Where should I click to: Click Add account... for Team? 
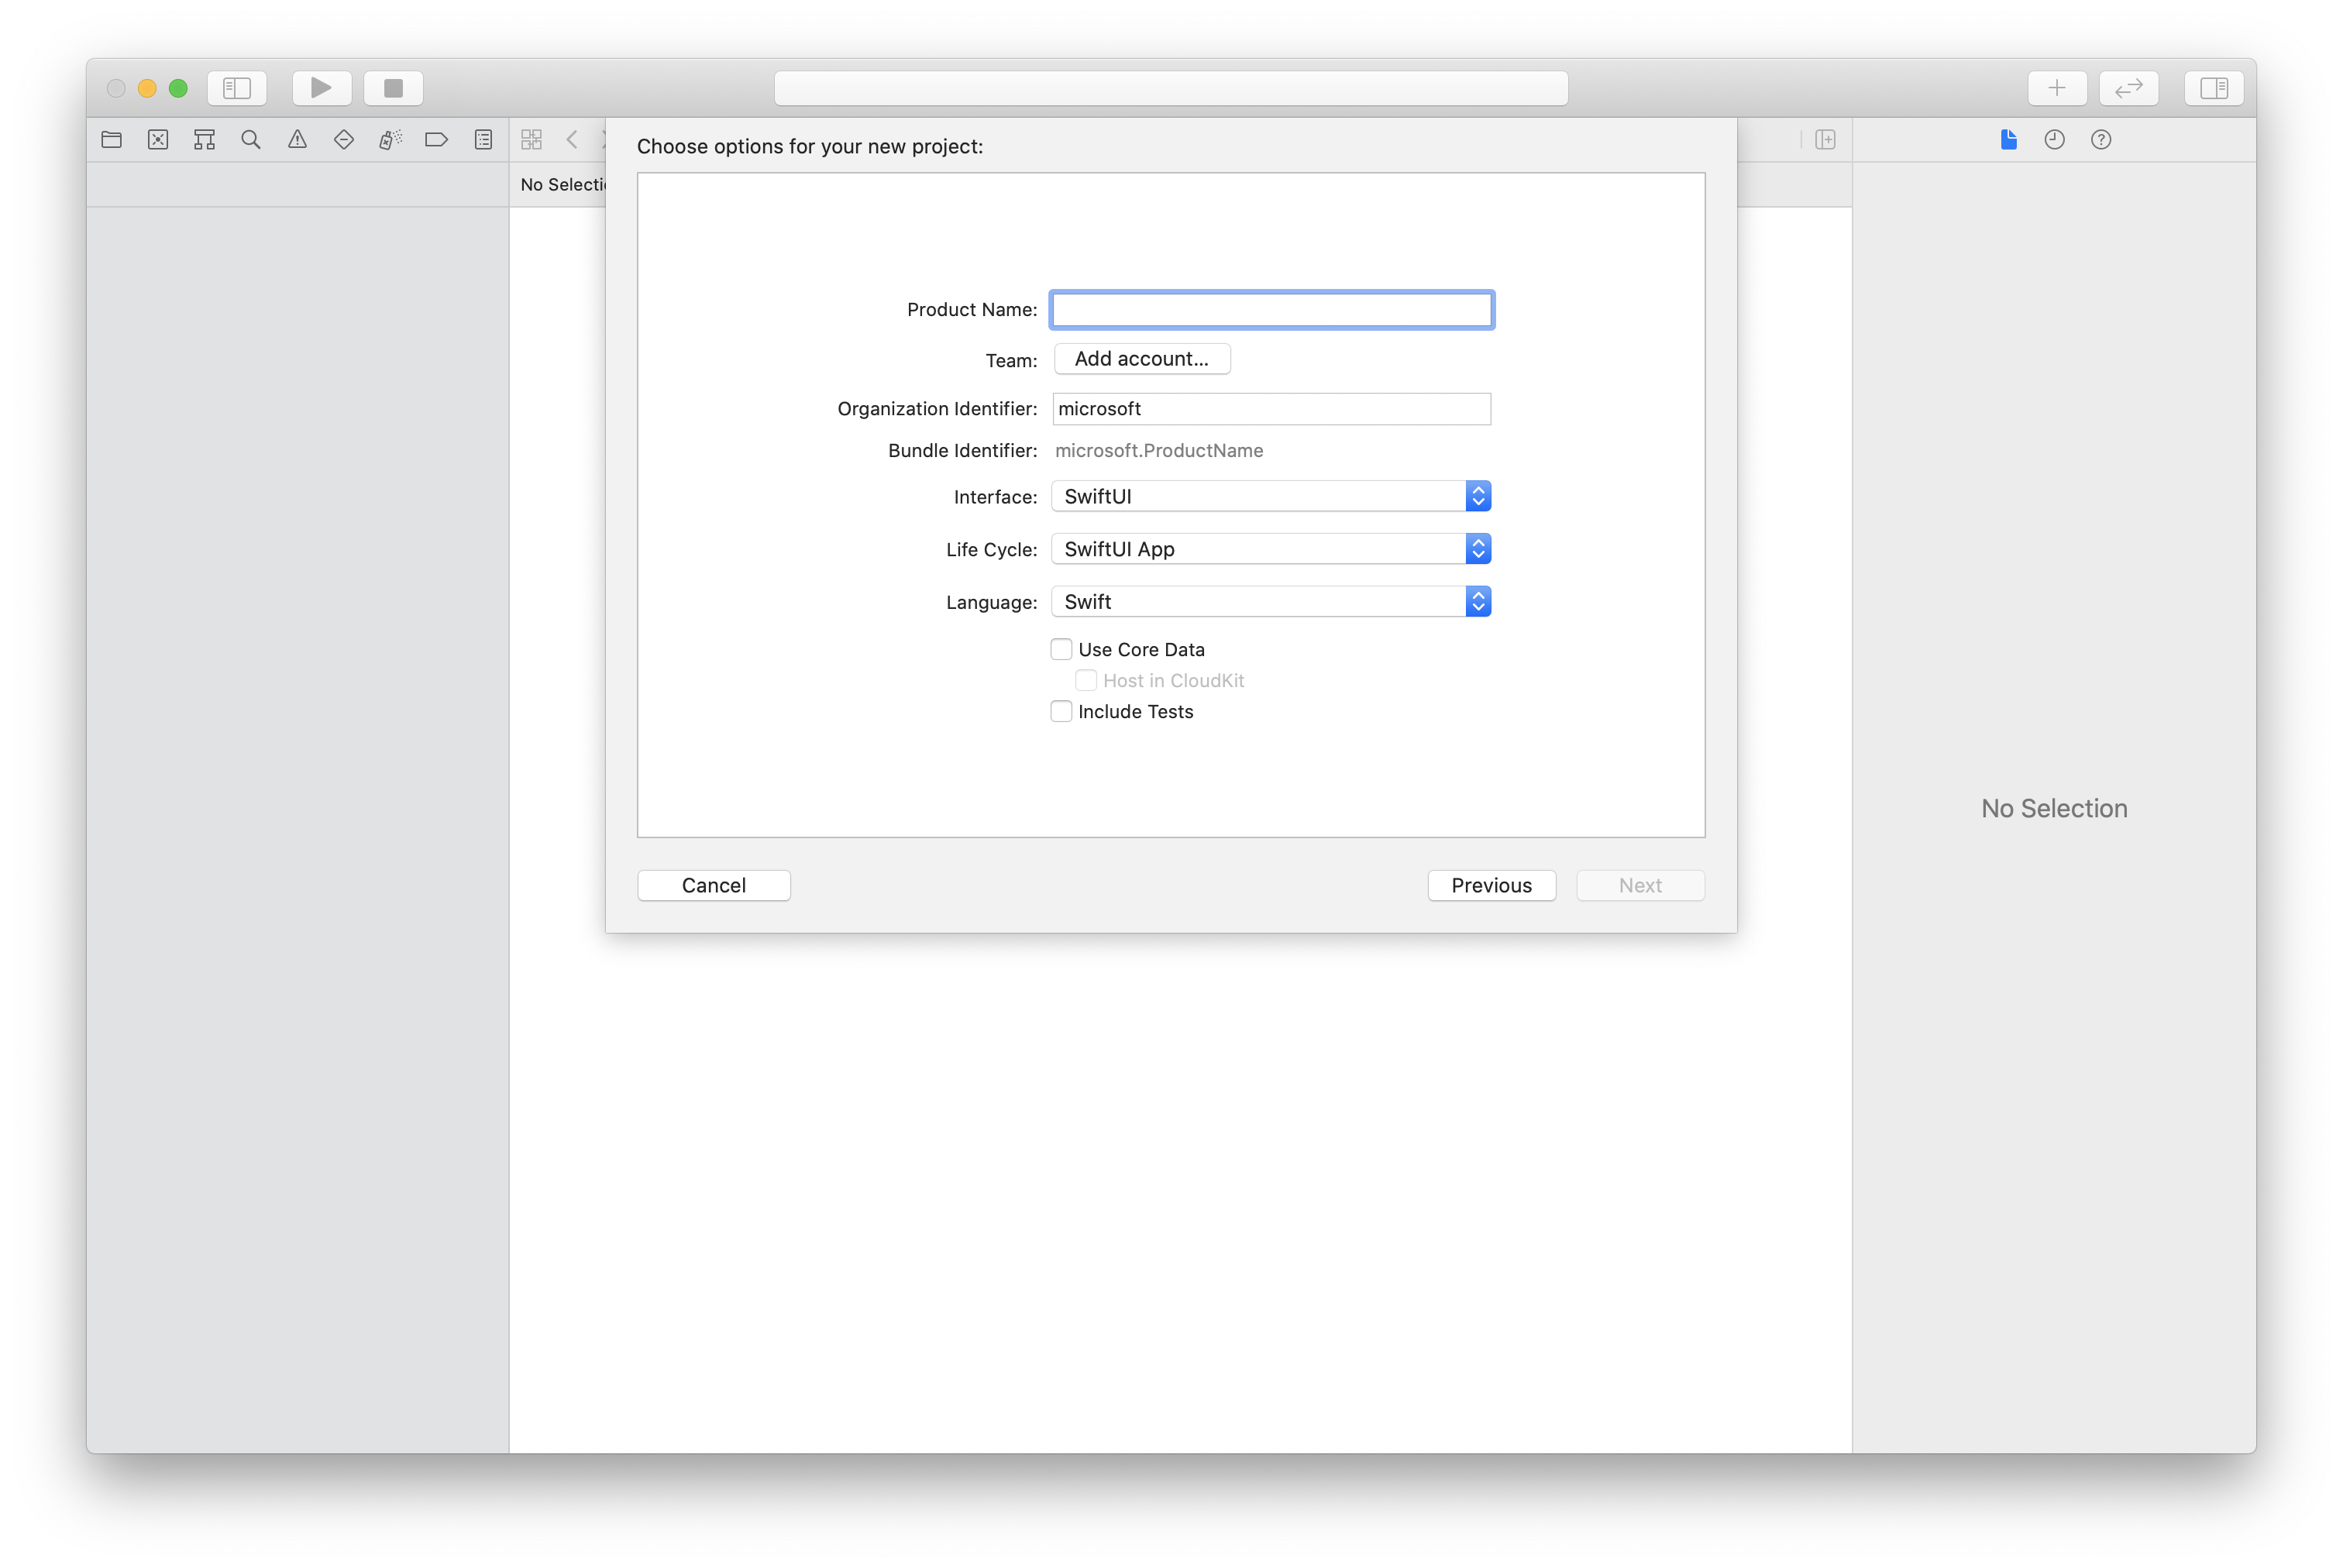pos(1139,359)
